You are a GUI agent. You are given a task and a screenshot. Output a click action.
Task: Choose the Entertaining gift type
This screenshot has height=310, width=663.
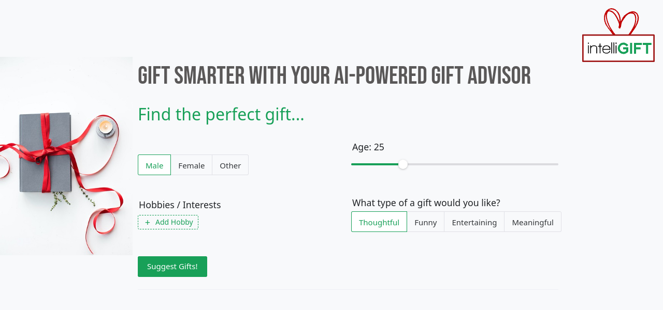click(474, 222)
